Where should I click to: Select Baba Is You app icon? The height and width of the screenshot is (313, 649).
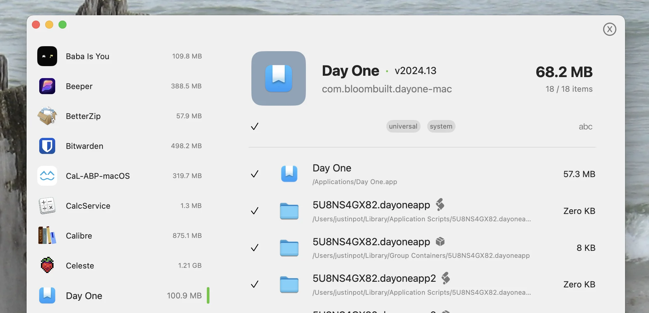coord(47,56)
